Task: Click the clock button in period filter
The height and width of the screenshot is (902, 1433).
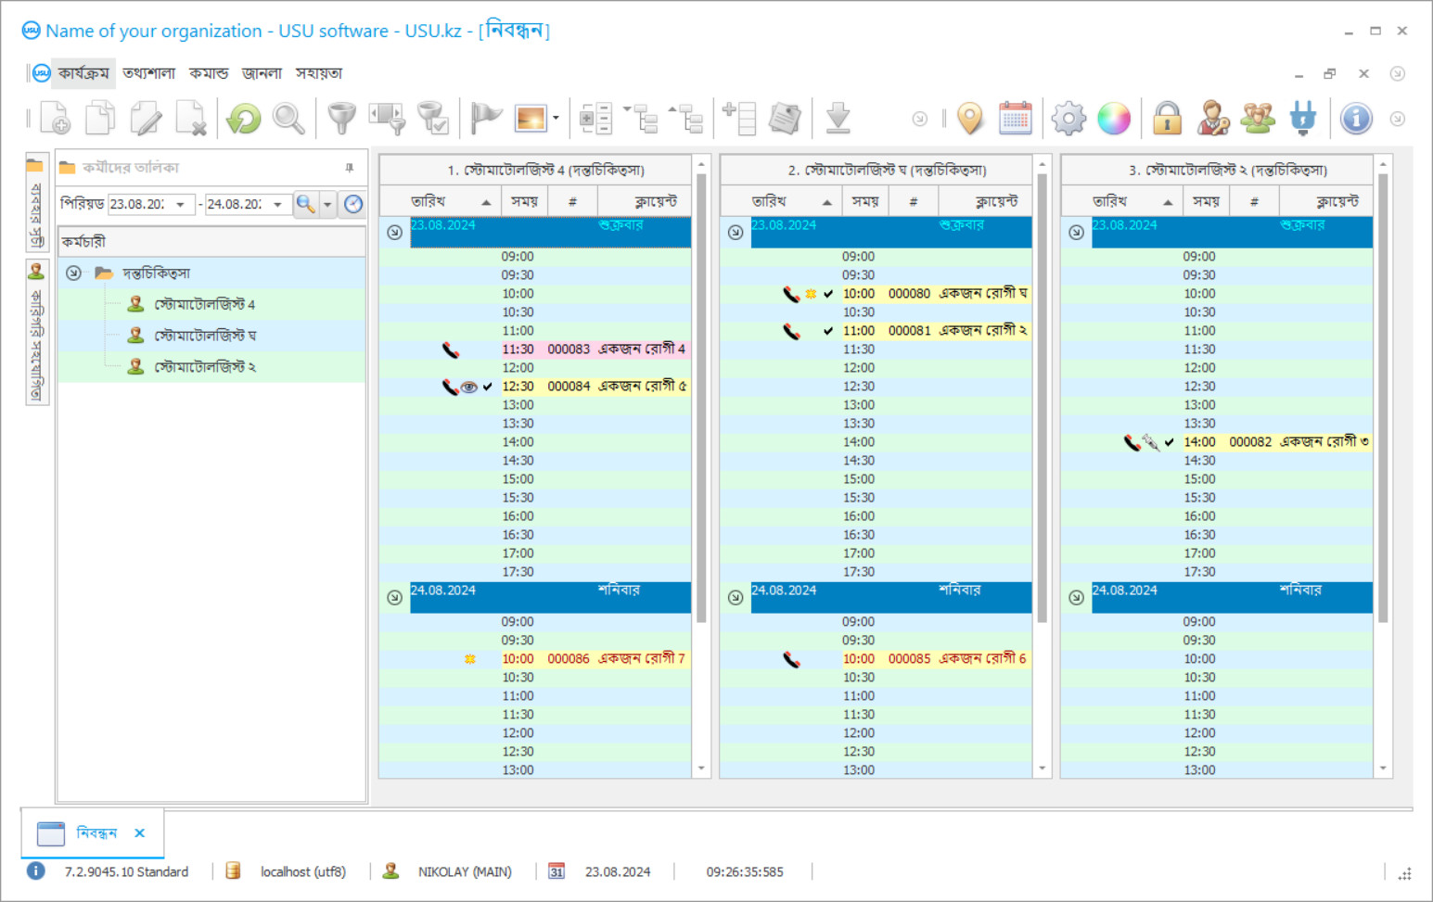Action: [353, 204]
